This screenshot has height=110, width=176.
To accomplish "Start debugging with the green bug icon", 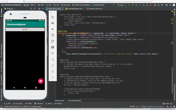I will 136,5.
